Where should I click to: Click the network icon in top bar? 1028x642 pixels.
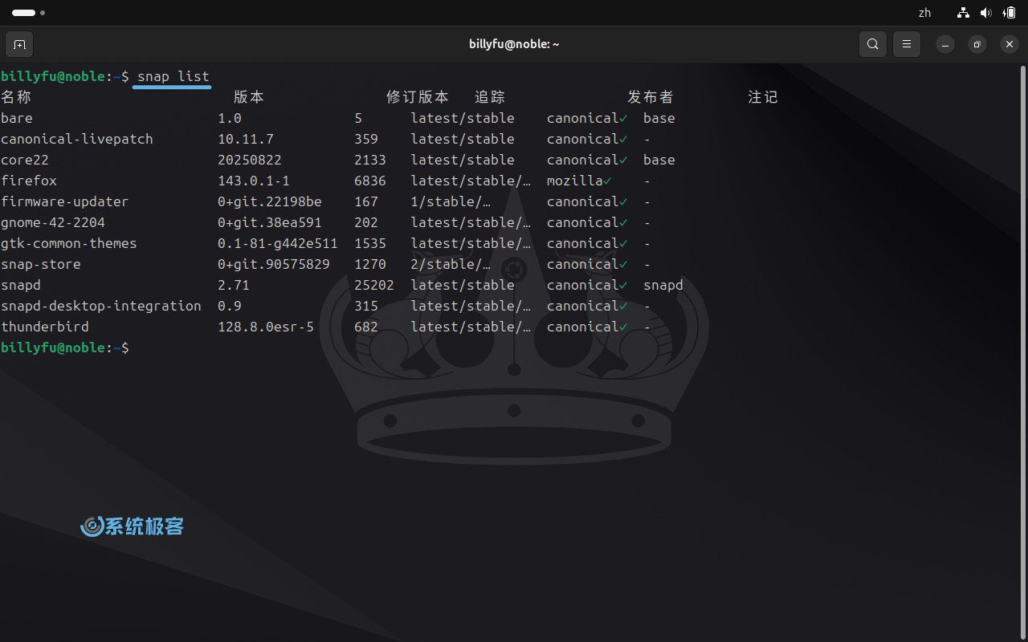(963, 13)
